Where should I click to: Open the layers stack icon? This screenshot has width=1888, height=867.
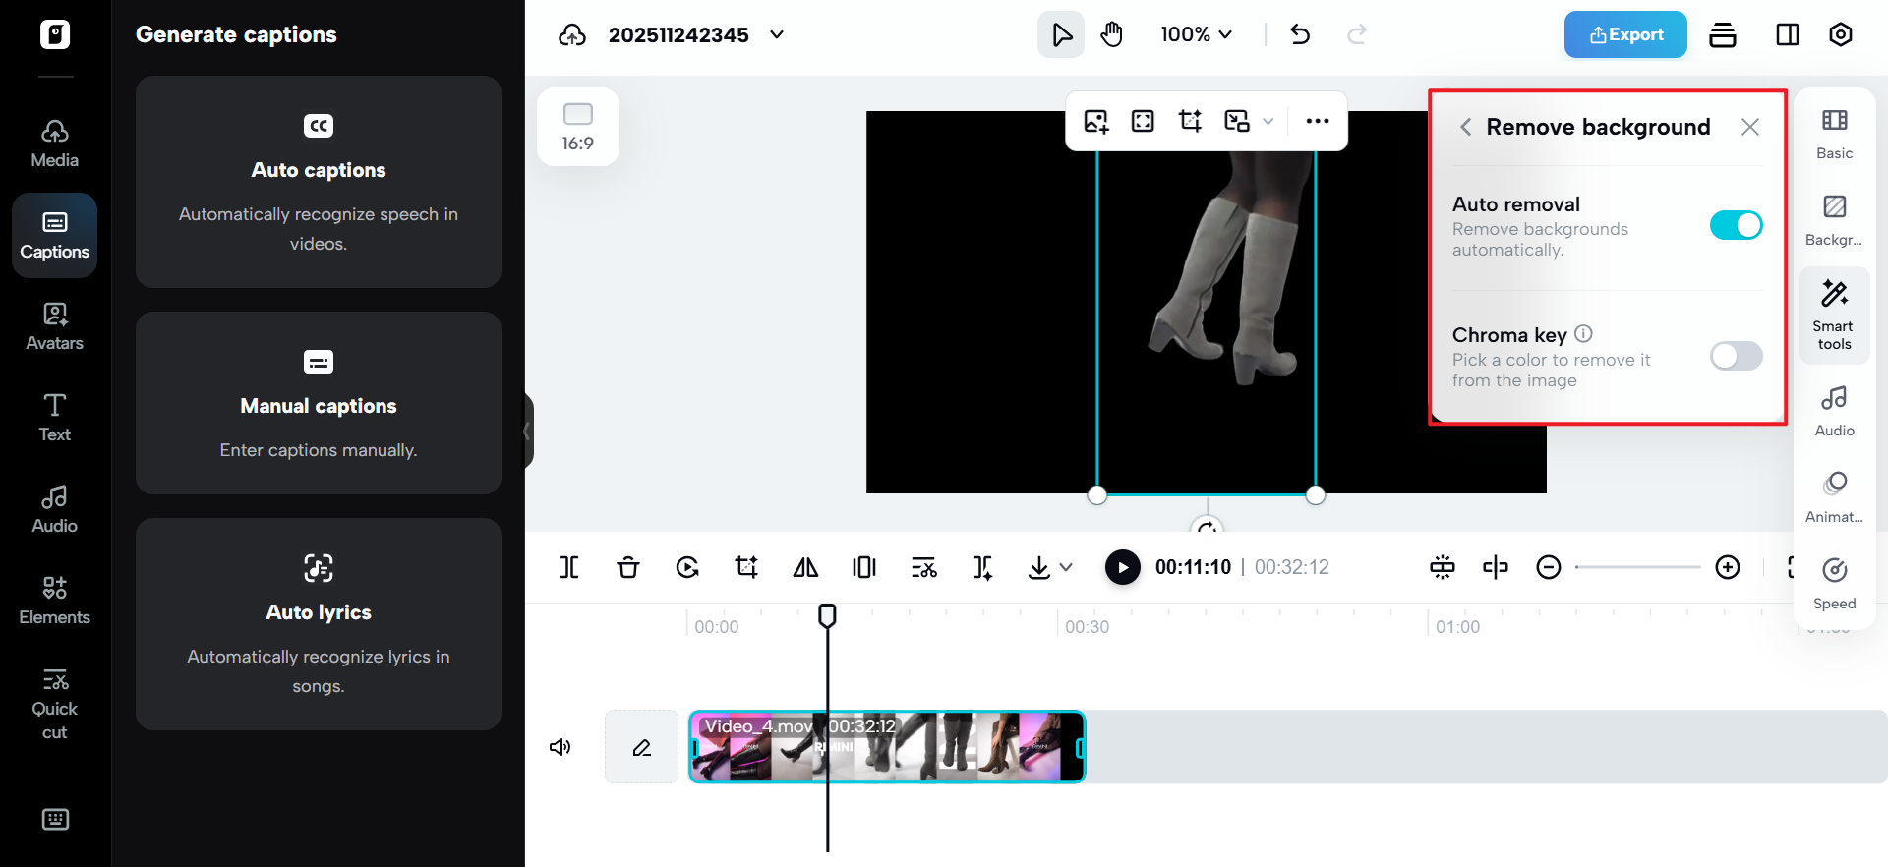pos(1723,34)
